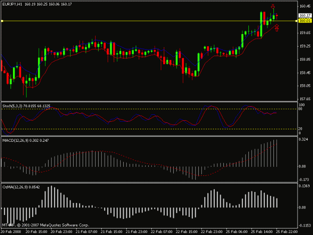
Task: Click the 25 Feb 14:00 time label
Action: pos(262,231)
